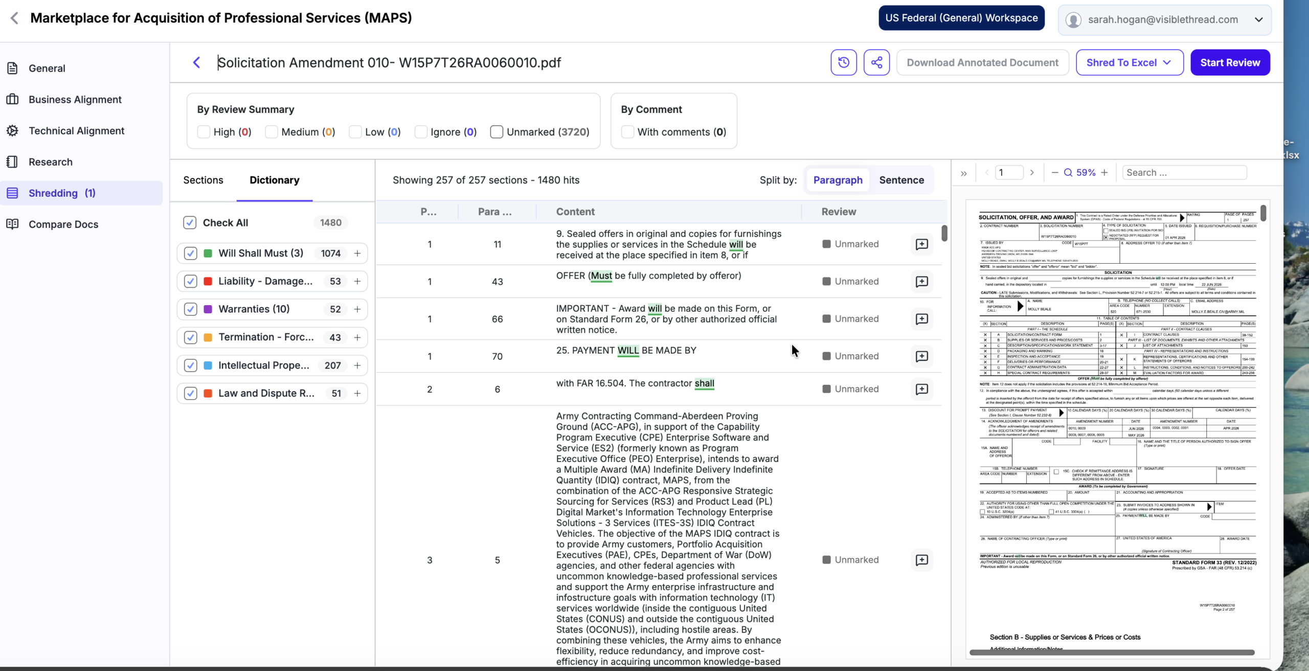
Task: Add comment on paragraph 11 row
Action: 921,244
